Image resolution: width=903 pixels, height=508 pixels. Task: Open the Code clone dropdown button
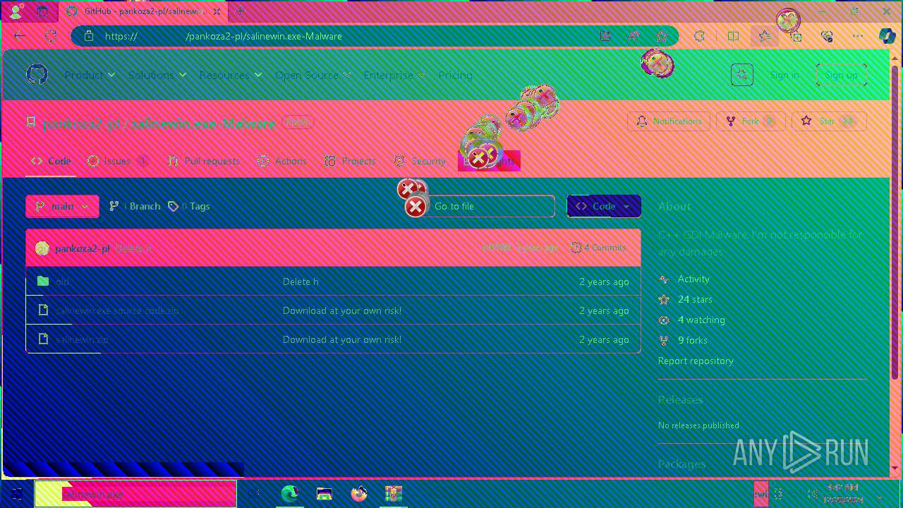pos(604,206)
